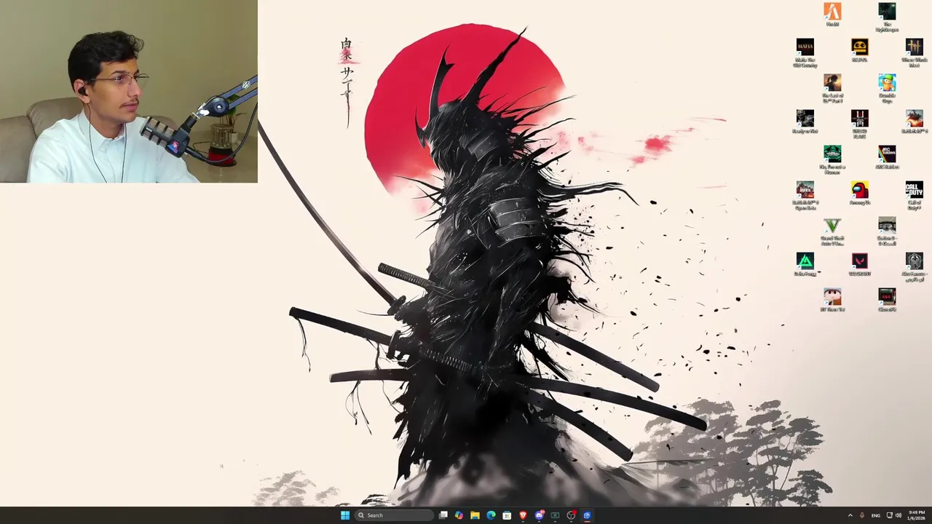Click the microphone icon in system tray

point(862,515)
